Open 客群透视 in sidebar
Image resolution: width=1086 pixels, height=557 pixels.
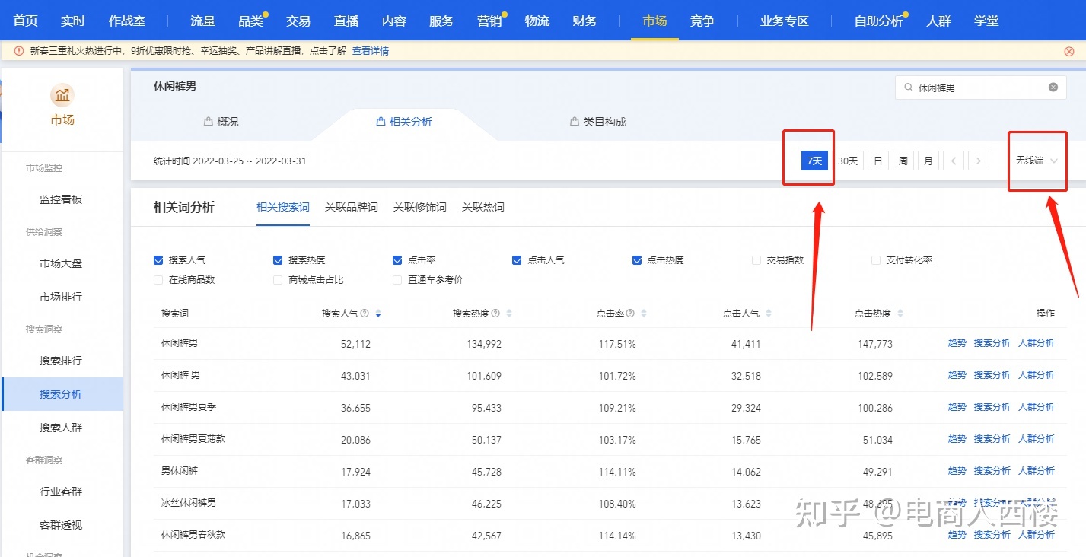(x=61, y=525)
